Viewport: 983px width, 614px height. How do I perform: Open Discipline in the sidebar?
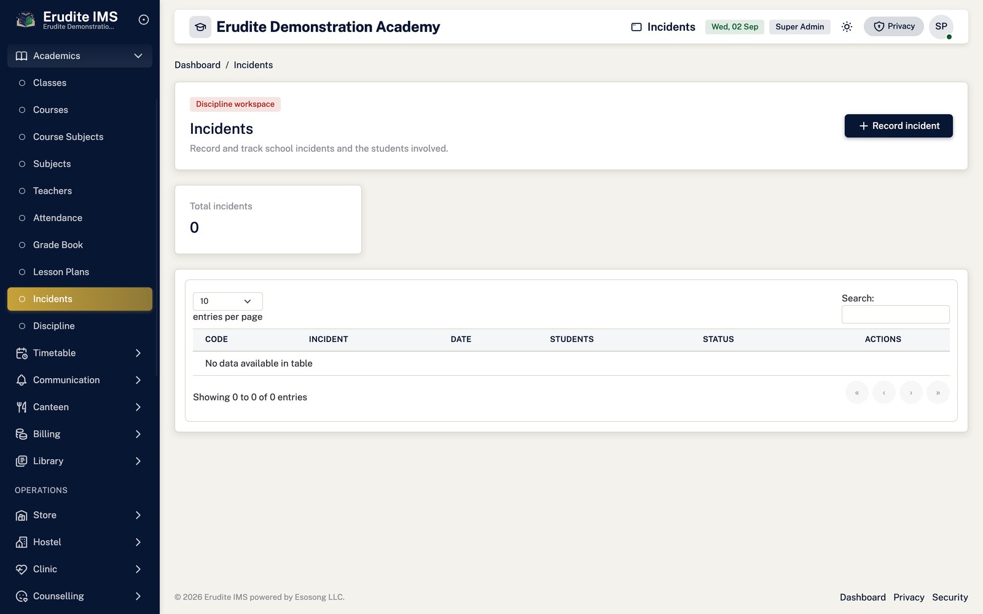pos(80,326)
